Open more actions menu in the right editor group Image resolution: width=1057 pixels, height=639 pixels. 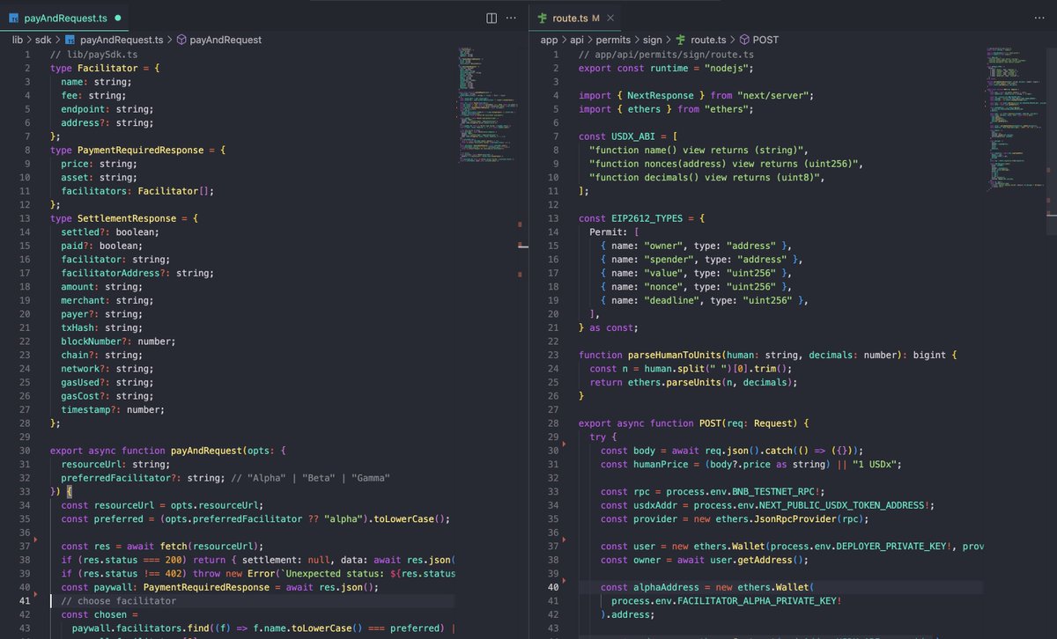[1039, 18]
